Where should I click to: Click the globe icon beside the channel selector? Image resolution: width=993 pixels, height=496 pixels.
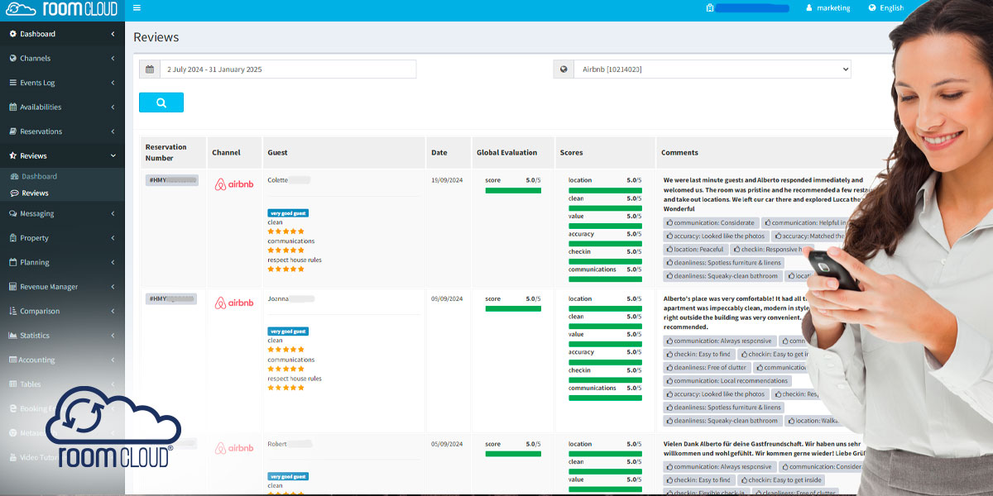click(564, 69)
